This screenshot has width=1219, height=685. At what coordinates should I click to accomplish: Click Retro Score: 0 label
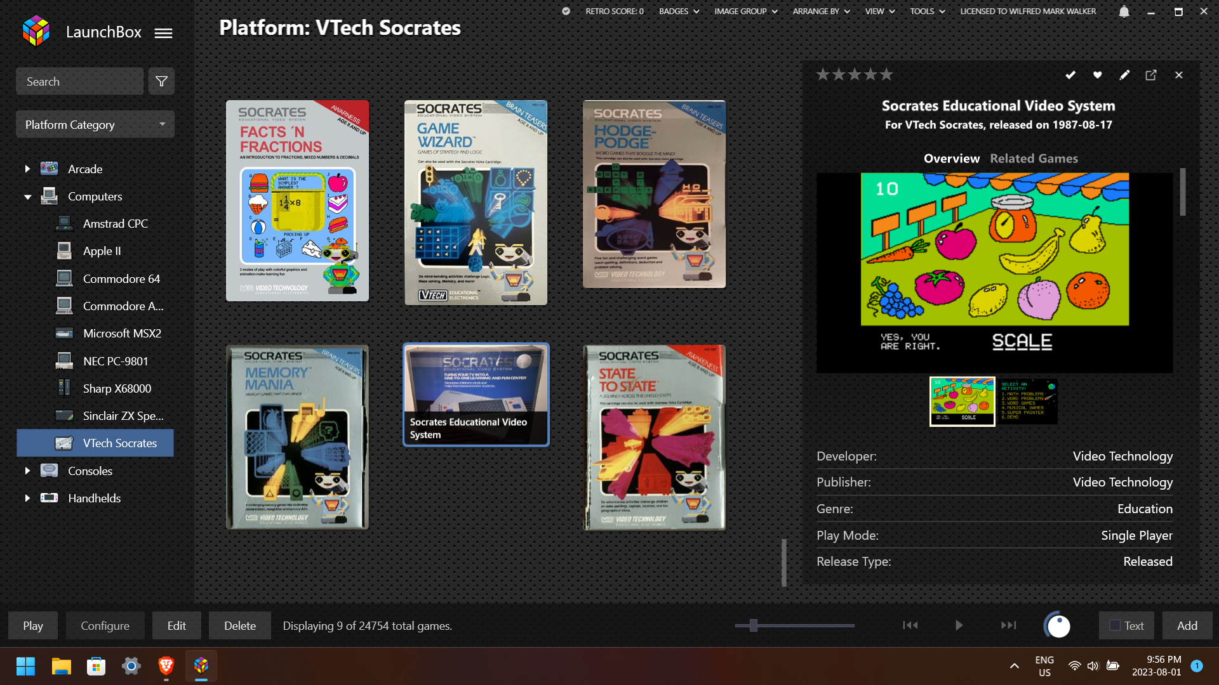[x=614, y=11]
